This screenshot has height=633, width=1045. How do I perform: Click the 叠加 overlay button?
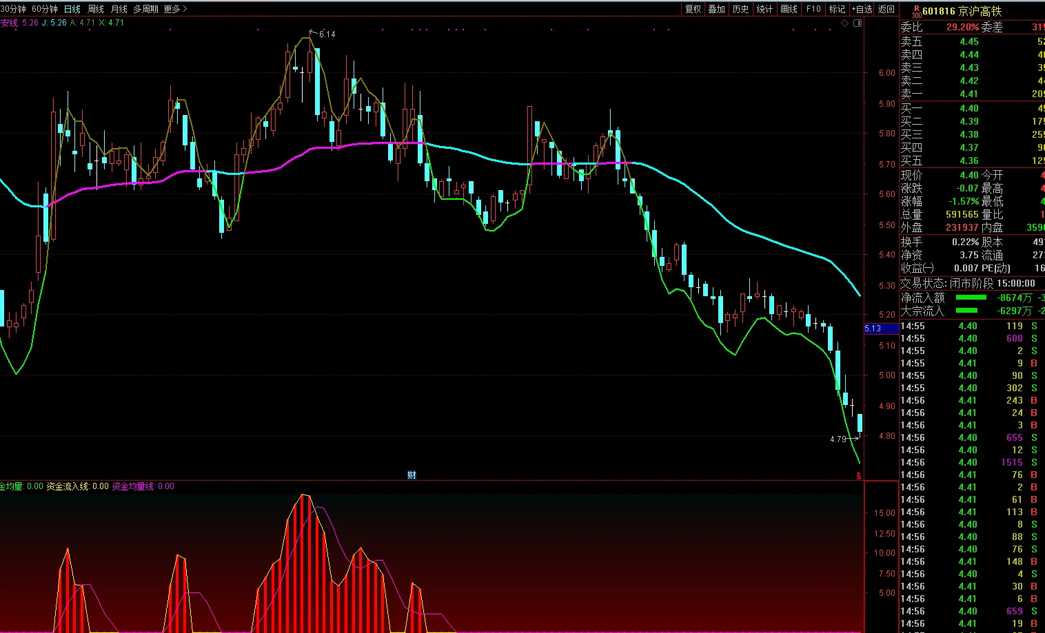[717, 9]
